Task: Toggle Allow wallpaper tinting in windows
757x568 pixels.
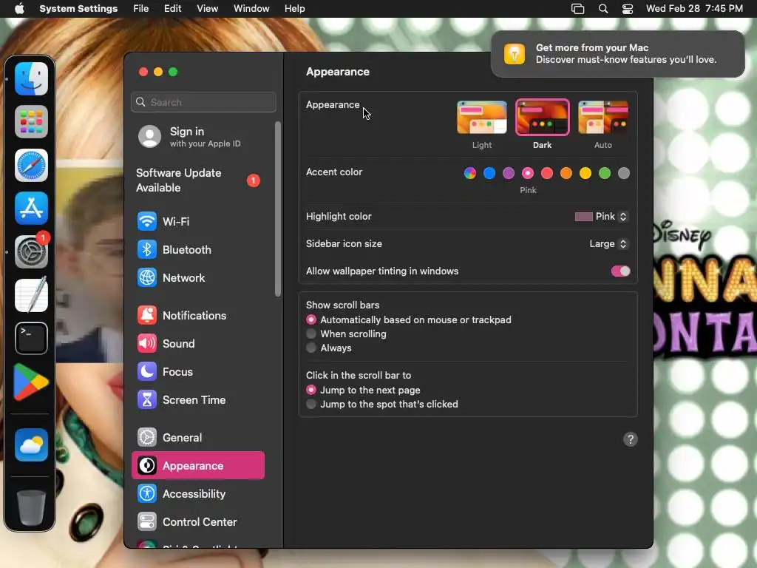Action: pos(620,271)
